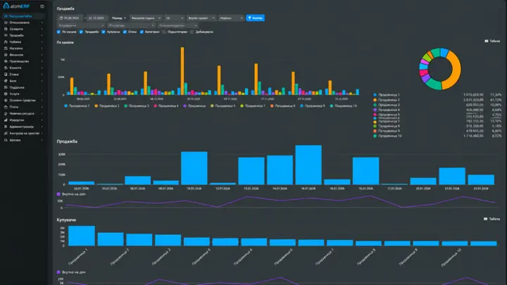Check the Подкатегории checkbox
507x285 pixels.
(164, 32)
